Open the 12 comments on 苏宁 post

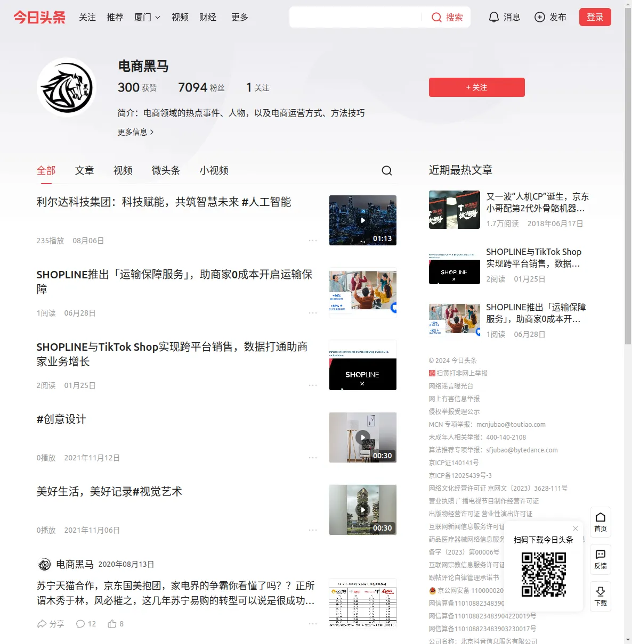click(86, 624)
